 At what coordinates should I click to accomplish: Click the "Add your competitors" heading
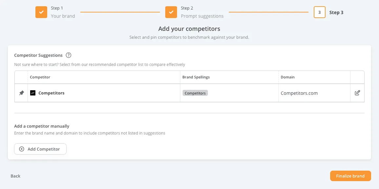pyautogui.click(x=189, y=29)
